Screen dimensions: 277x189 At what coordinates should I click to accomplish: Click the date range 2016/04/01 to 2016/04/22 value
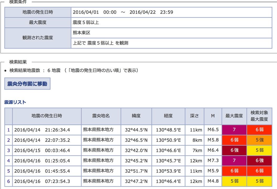click(123, 12)
